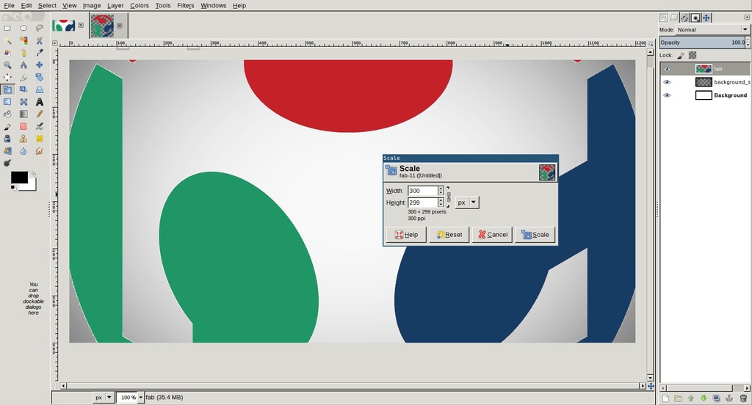Viewport: 752px width, 405px height.
Task: Select the Flip tool
Action: [x=7, y=101]
